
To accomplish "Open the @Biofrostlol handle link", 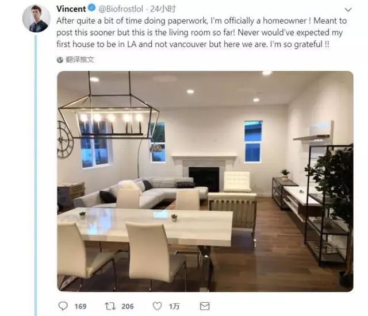I will pos(121,9).
